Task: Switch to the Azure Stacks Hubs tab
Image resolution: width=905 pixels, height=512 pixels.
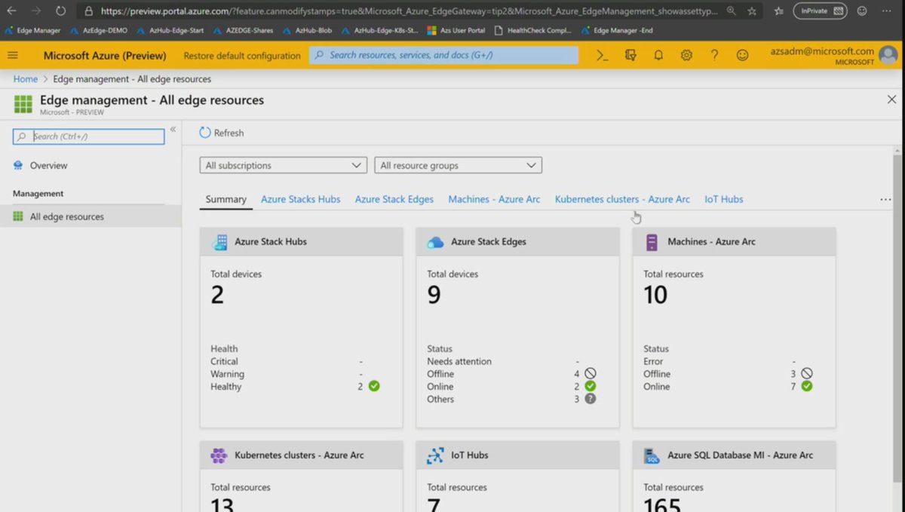Action: tap(300, 199)
